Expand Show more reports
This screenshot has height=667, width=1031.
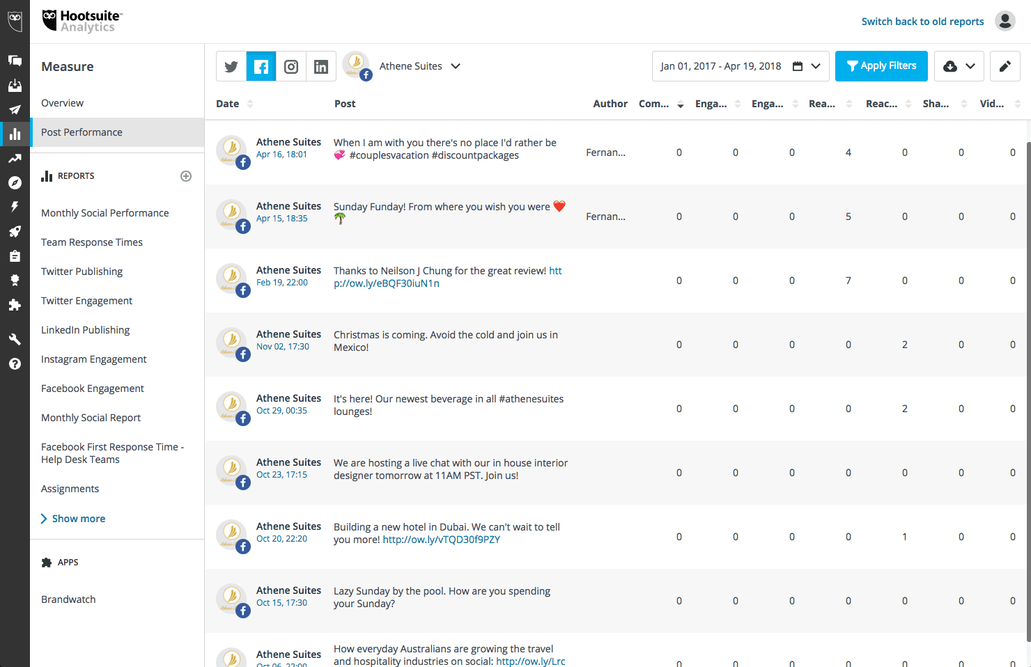tap(78, 519)
